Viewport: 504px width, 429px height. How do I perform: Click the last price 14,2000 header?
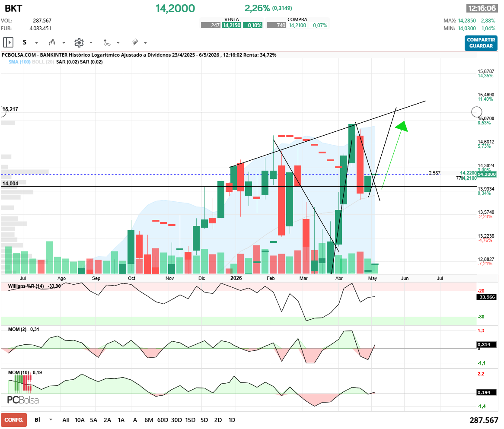[175, 8]
